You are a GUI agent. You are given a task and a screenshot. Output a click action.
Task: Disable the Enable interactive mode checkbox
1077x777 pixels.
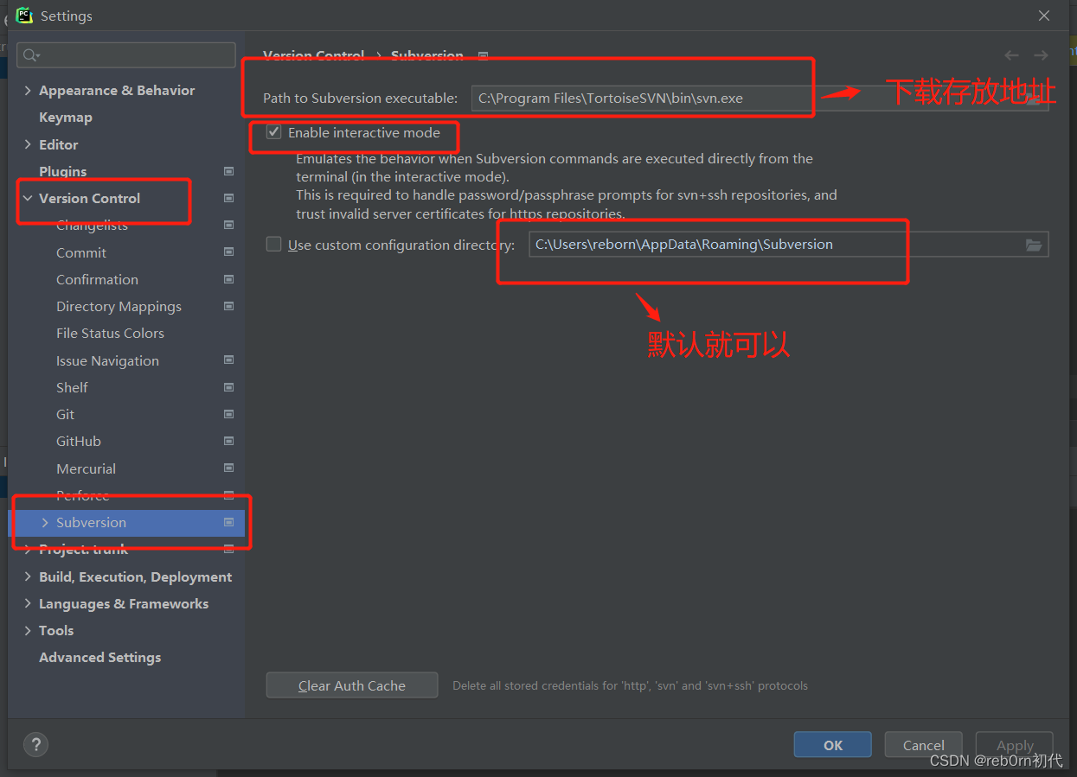[274, 132]
